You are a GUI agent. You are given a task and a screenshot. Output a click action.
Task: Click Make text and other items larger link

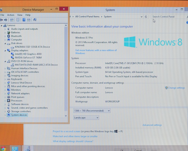(75, 136)
